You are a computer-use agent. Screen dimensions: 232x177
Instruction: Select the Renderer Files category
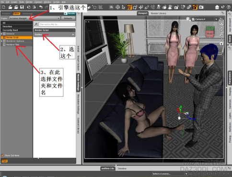(x=17, y=45)
